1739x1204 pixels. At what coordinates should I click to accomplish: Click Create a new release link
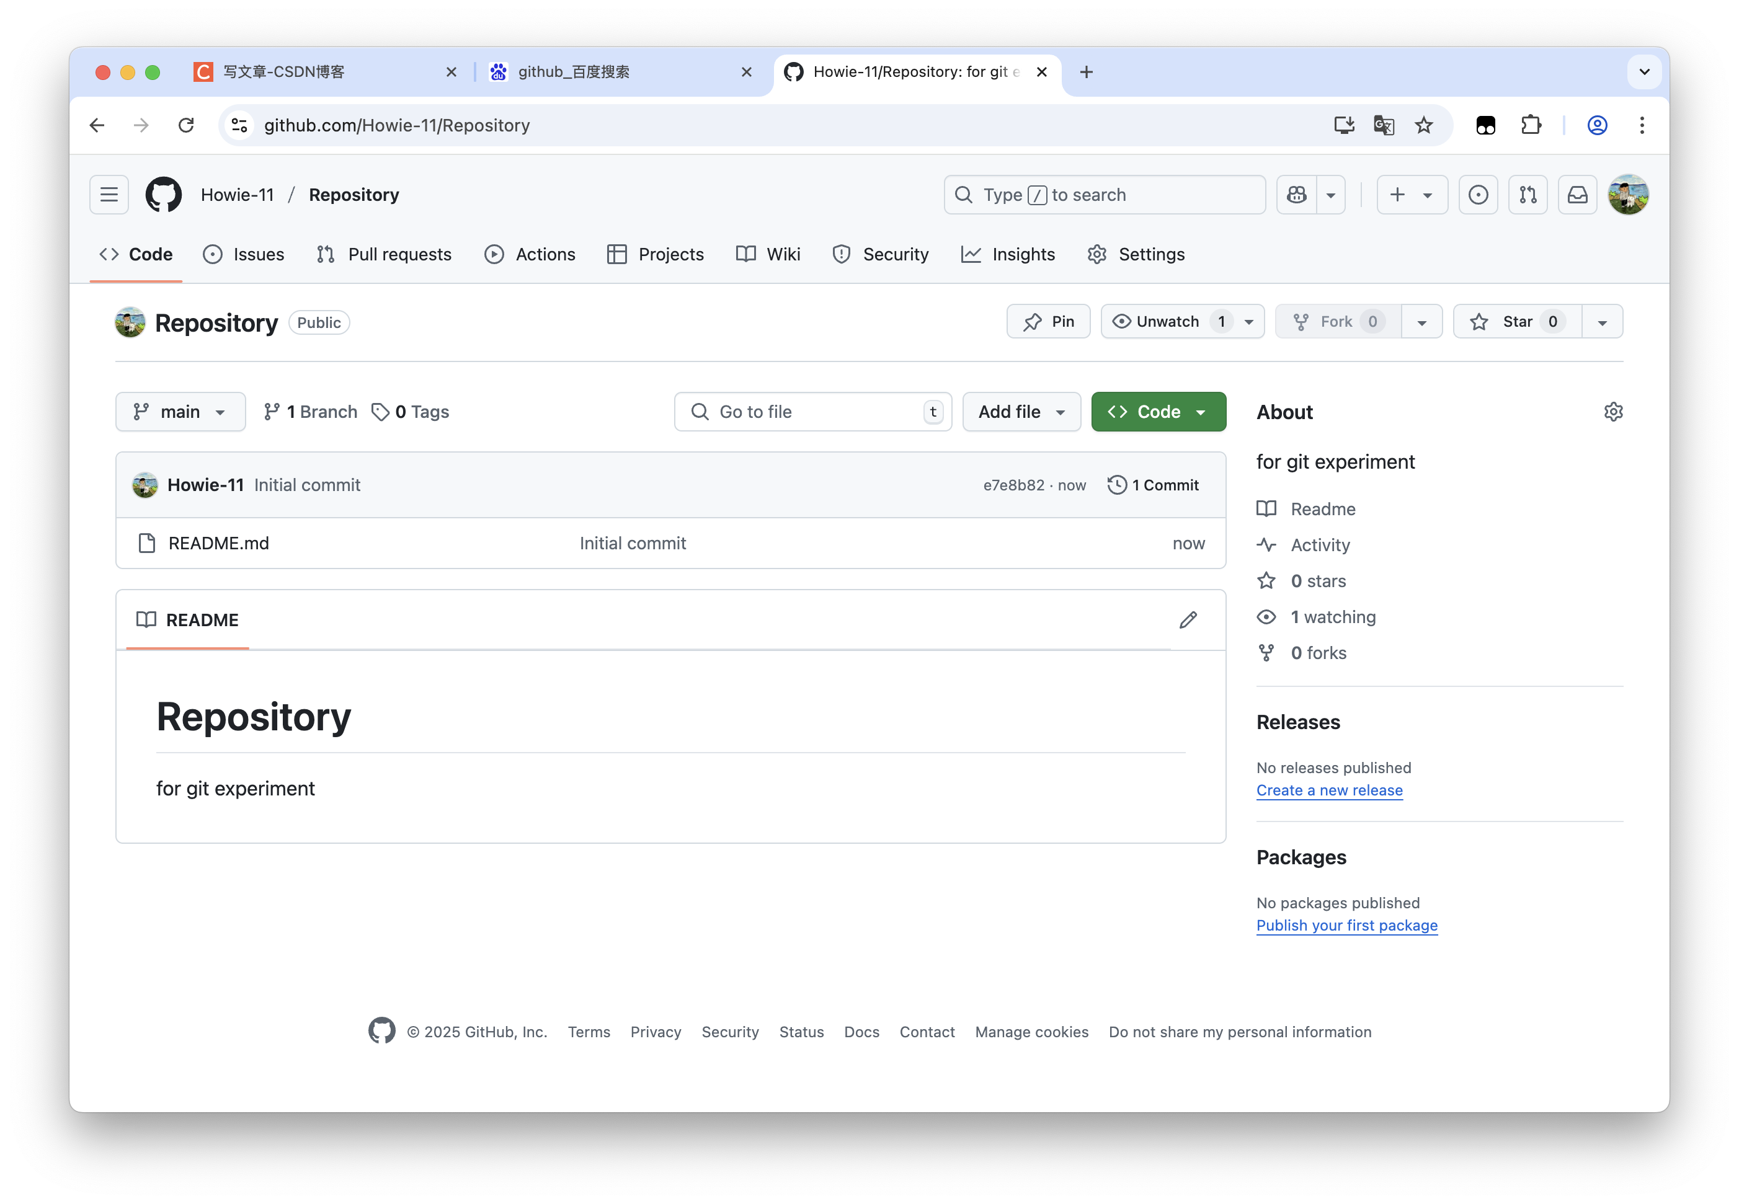pyautogui.click(x=1328, y=790)
